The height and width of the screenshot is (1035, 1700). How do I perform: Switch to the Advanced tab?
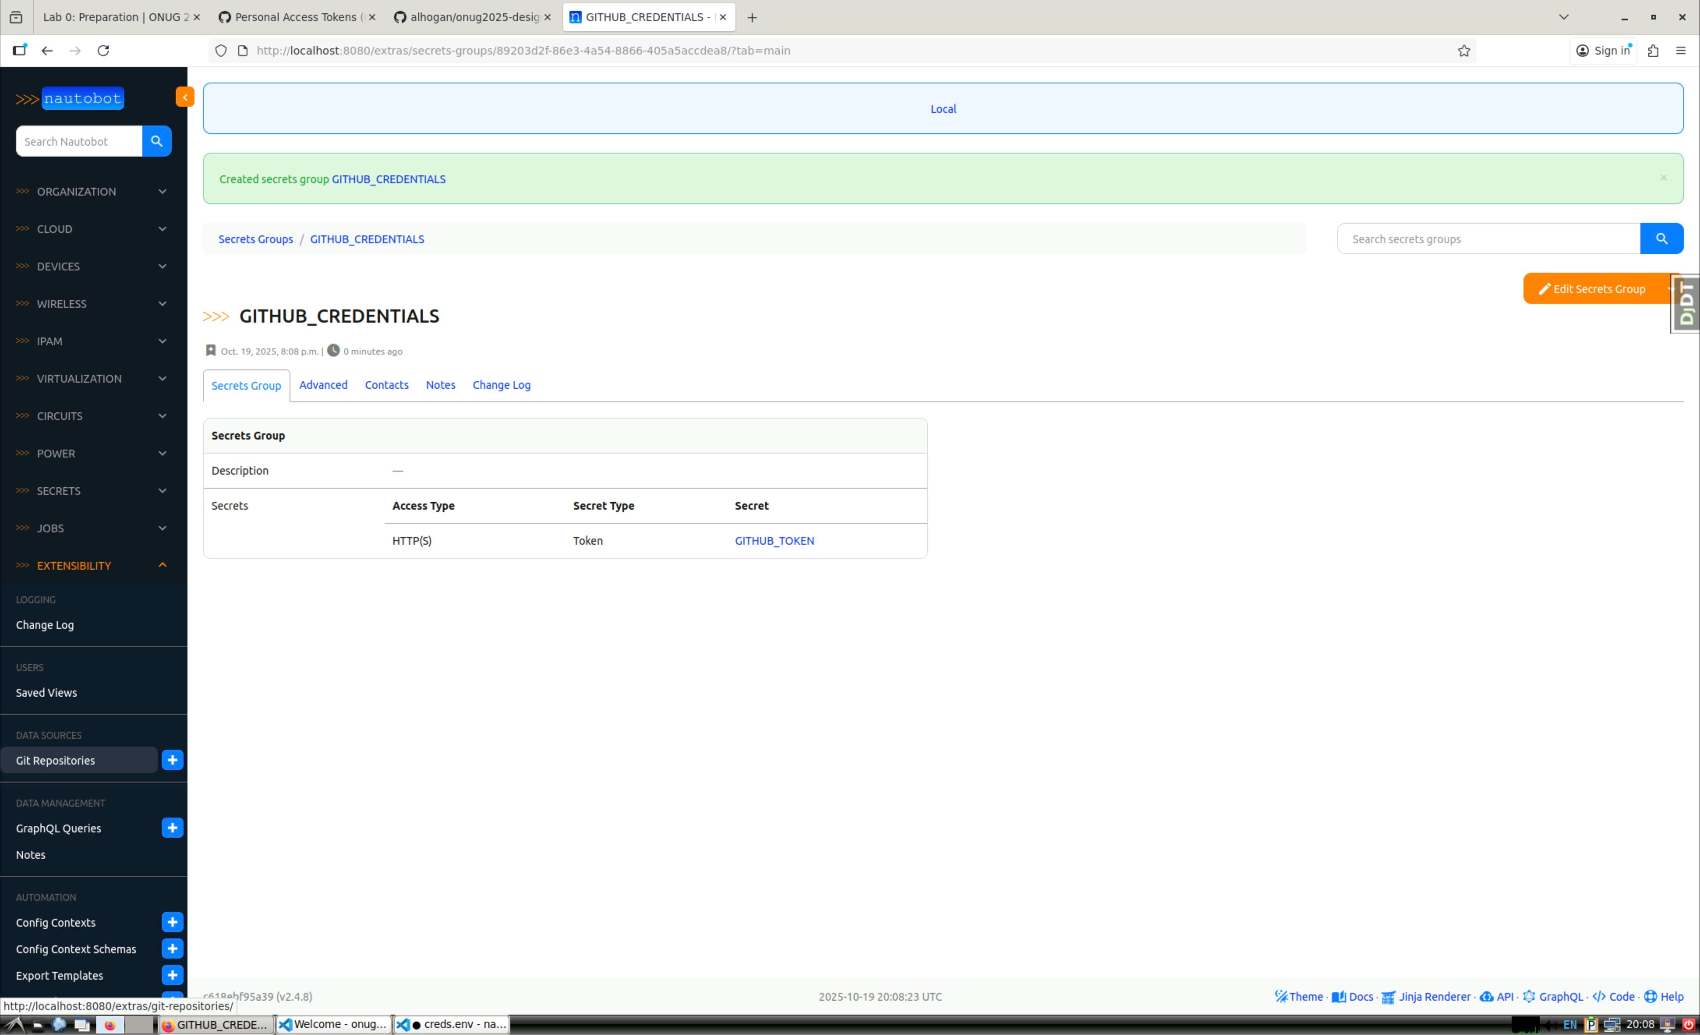point(323,385)
